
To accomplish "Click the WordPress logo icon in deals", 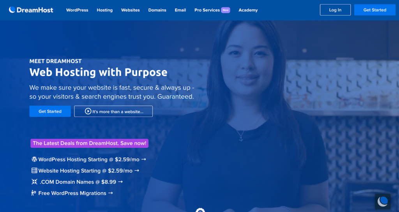I will click(34, 159).
